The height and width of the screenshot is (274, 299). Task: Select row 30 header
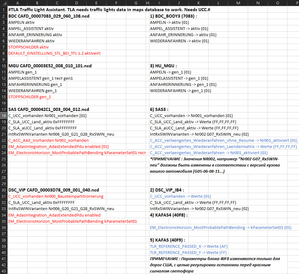[4, 190]
